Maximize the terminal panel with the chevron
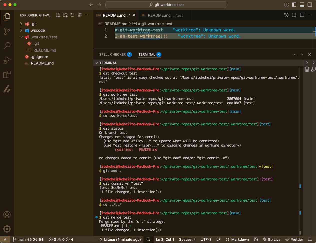316x243 pixels. click(x=302, y=54)
